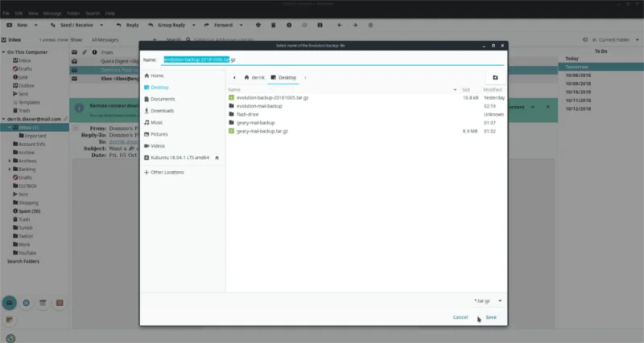Eject the Kubuntu 18.04.1 LTS volume

217,157
